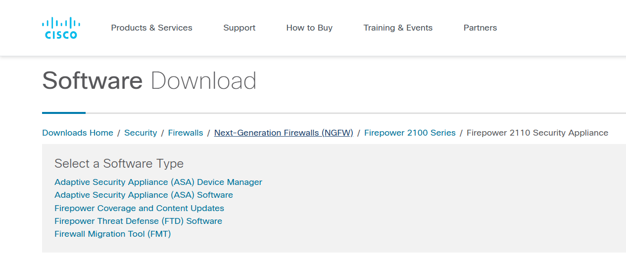
Task: Select Adaptive Security Appliance (ASA) Software
Action: tap(144, 195)
